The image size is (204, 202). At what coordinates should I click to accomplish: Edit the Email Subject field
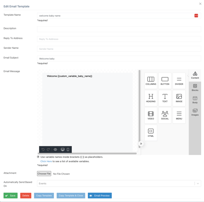pyautogui.click(x=119, y=59)
